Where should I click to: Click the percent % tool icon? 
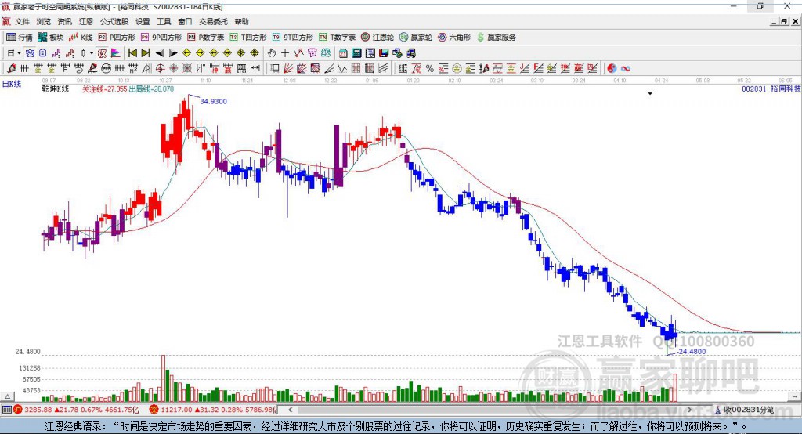click(430, 68)
